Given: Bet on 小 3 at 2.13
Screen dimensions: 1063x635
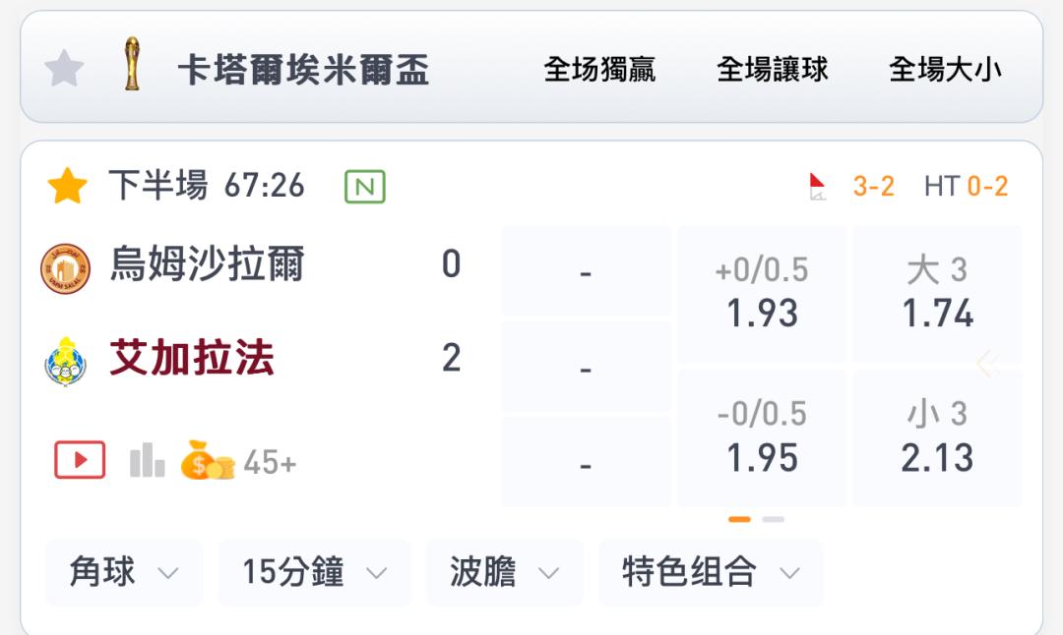Looking at the screenshot, I should (938, 437).
